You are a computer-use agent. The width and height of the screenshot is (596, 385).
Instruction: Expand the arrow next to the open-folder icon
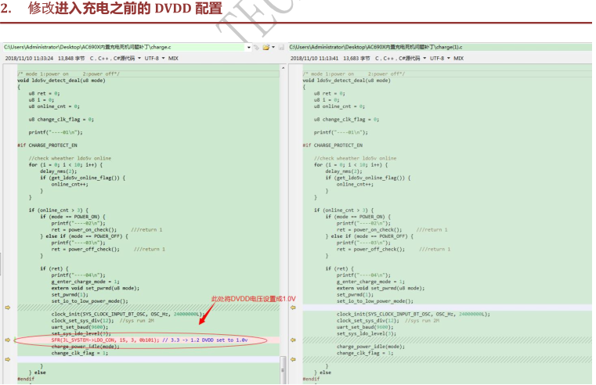(273, 48)
